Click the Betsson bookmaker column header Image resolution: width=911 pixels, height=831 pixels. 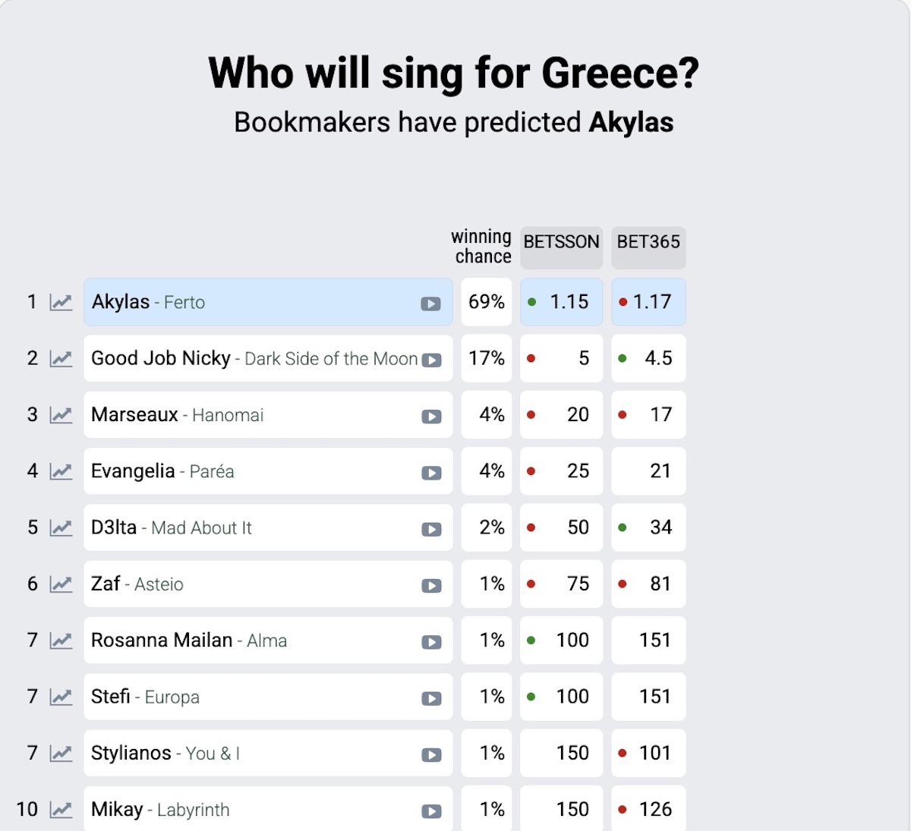561,243
